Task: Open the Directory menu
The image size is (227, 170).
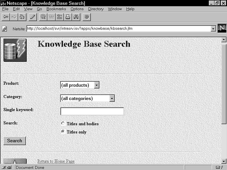Action: tap(96, 9)
